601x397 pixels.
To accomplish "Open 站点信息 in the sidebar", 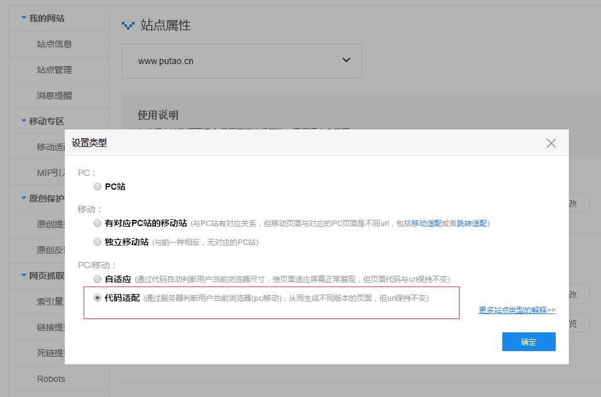I will (54, 44).
